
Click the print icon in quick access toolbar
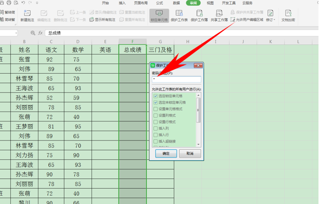click(9, 3)
